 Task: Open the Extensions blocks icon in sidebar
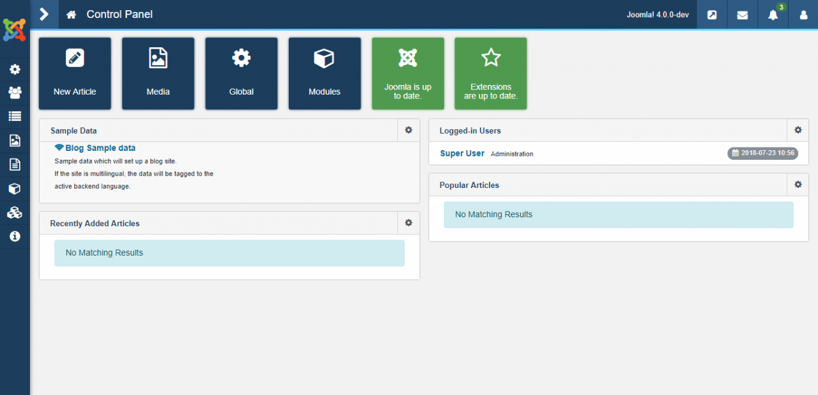(14, 212)
